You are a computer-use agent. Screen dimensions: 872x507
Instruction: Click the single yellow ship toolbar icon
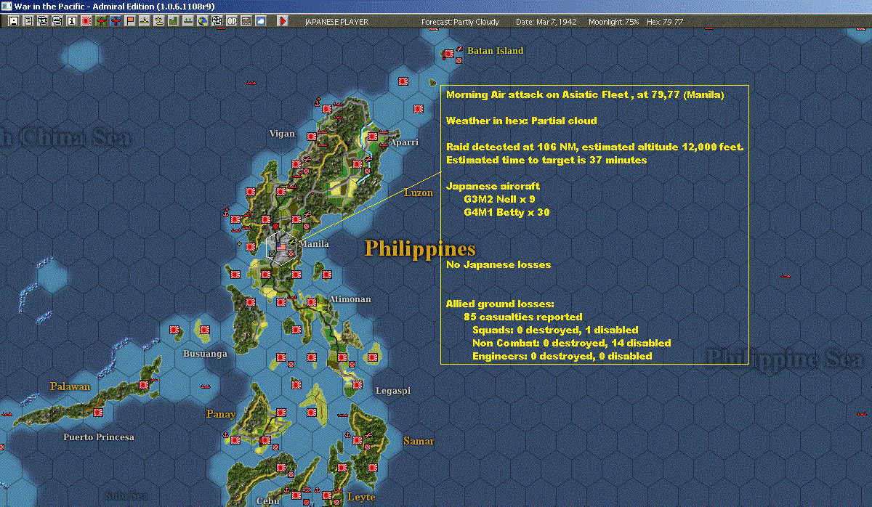[x=145, y=21]
